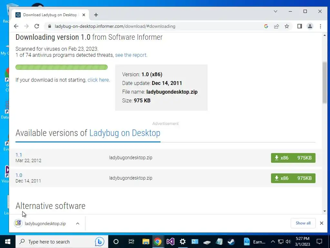Download version 1.0 x86 975KB

tap(293, 178)
